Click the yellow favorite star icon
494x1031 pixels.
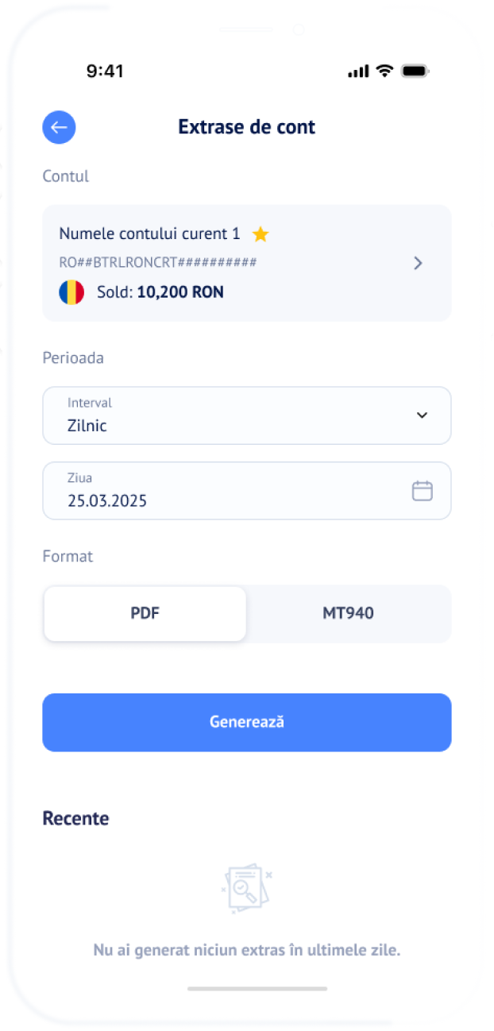[x=261, y=234]
